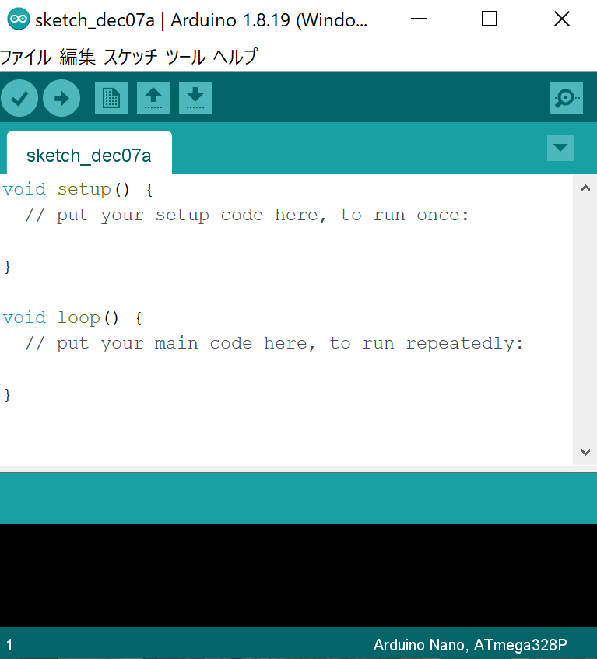Screen dimensions: 597x659
Task: Click the Save sketch down-arrow icon
Action: click(x=195, y=98)
